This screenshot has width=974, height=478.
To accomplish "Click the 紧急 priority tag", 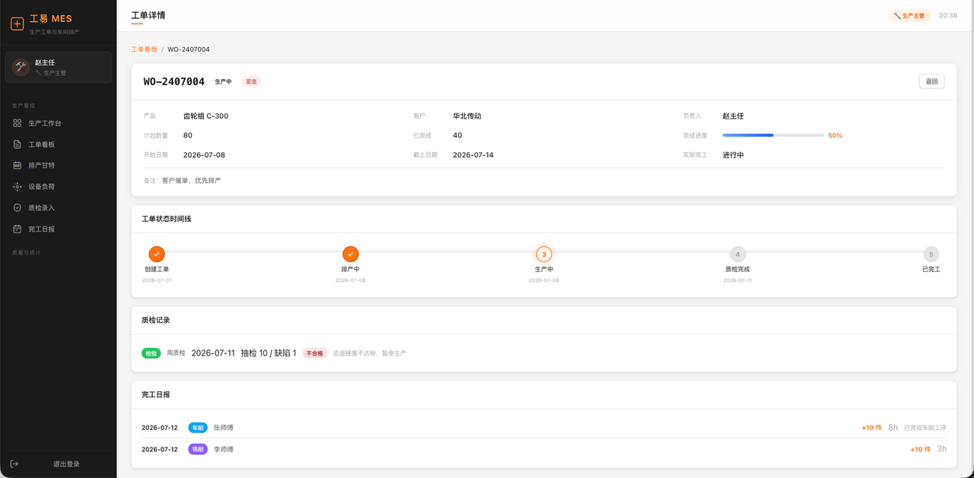I will 251,81.
